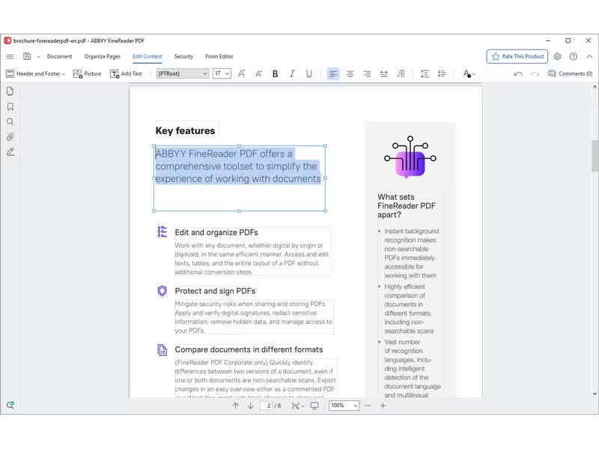Open the Document tab
Screen dimensions: 599x449
(59, 57)
